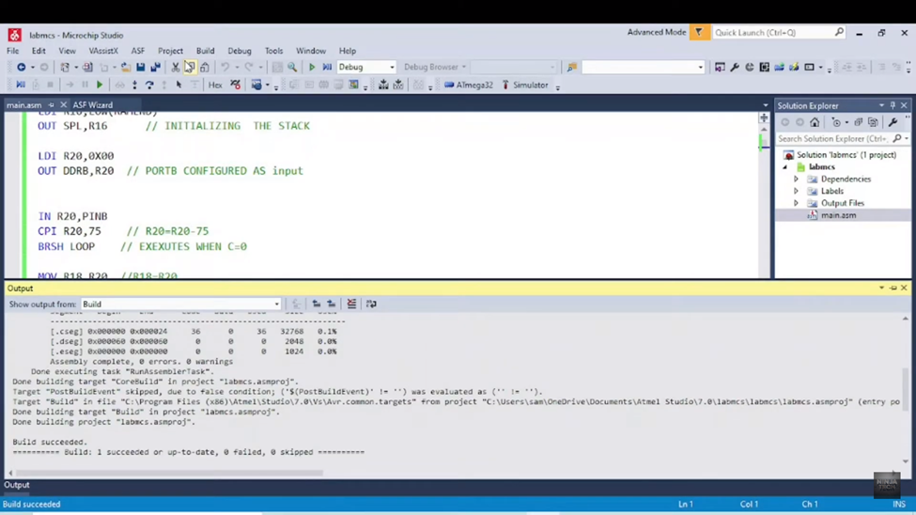This screenshot has height=515, width=916.
Task: Expand the Output Files folder node
Action: point(796,203)
